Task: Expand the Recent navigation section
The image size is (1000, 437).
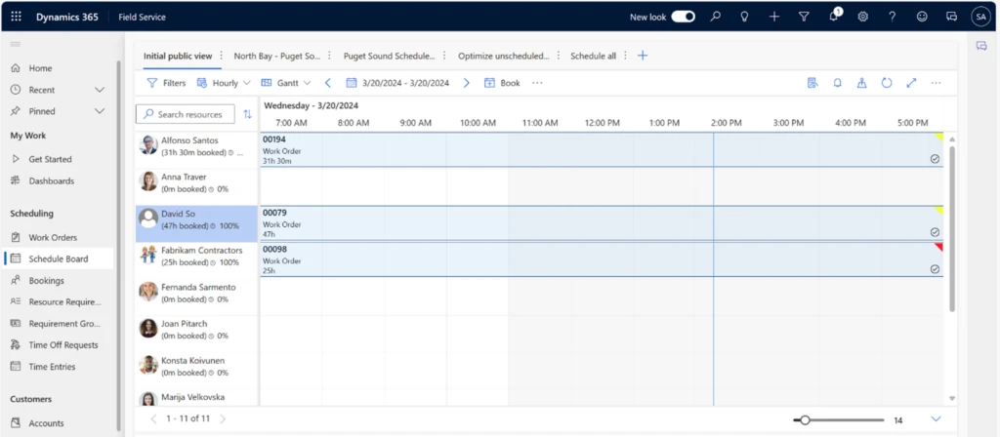Action: 99,90
